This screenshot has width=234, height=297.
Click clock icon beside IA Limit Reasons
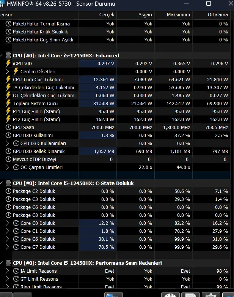coord(16,271)
